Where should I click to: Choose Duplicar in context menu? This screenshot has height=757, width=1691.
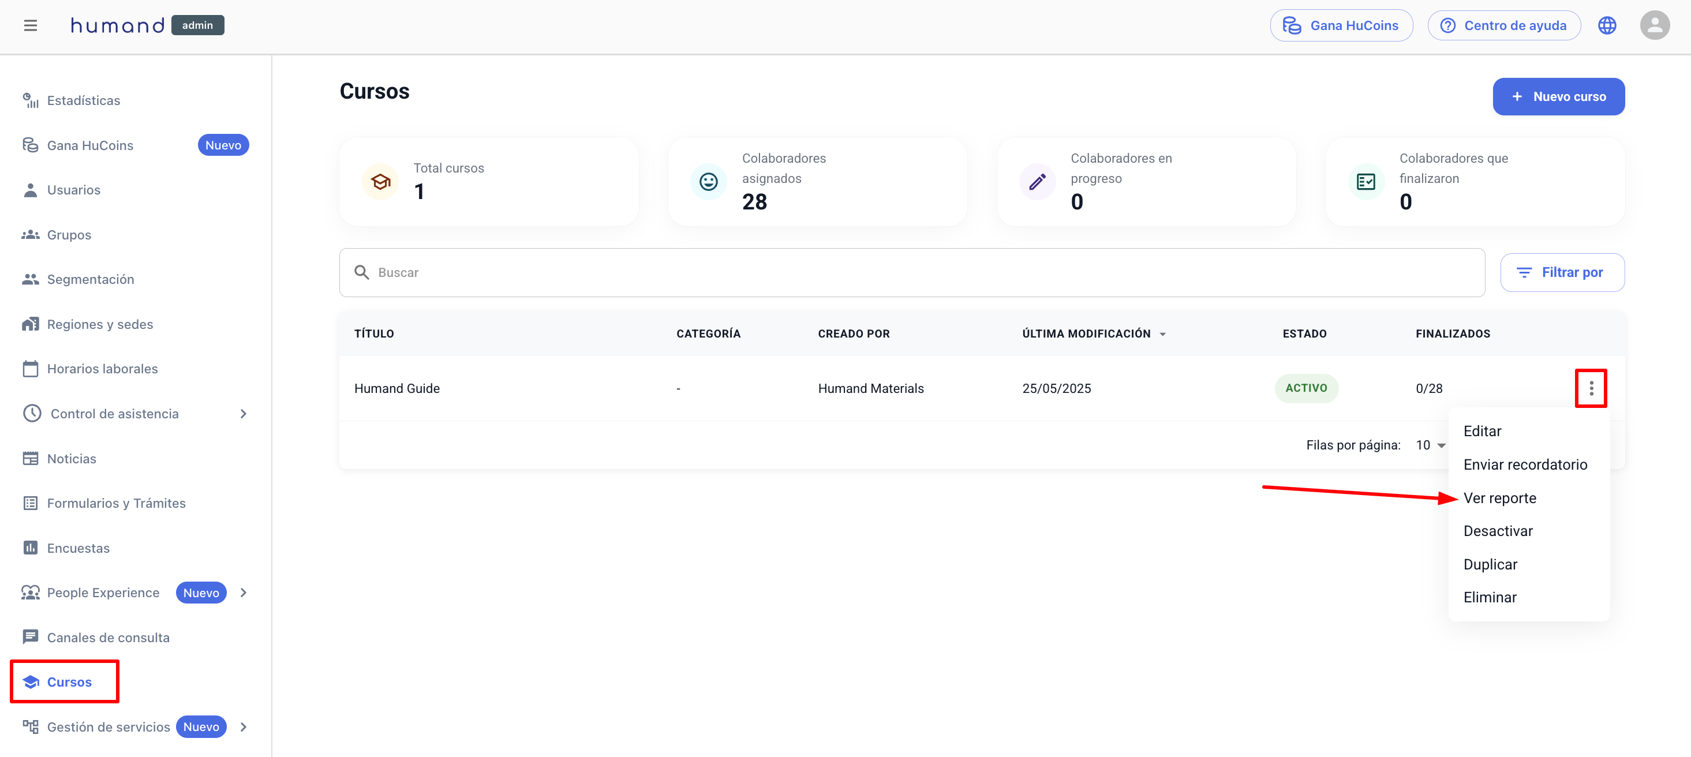[x=1490, y=564]
